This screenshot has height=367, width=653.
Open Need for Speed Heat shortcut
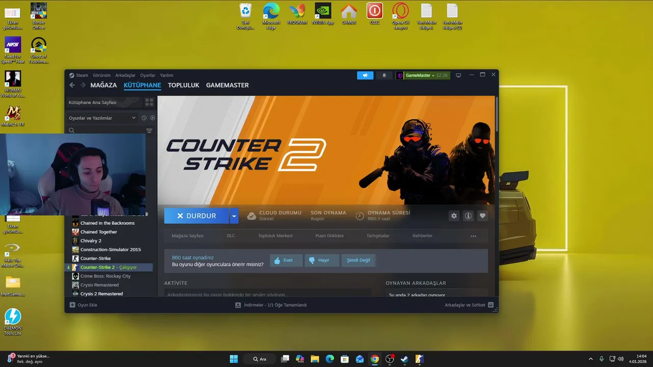13,50
